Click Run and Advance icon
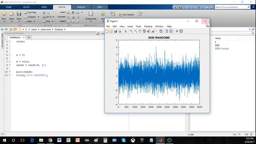 [x=113, y=13]
